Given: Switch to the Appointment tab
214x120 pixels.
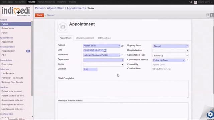Looking at the screenshot, I should pos(66,38).
